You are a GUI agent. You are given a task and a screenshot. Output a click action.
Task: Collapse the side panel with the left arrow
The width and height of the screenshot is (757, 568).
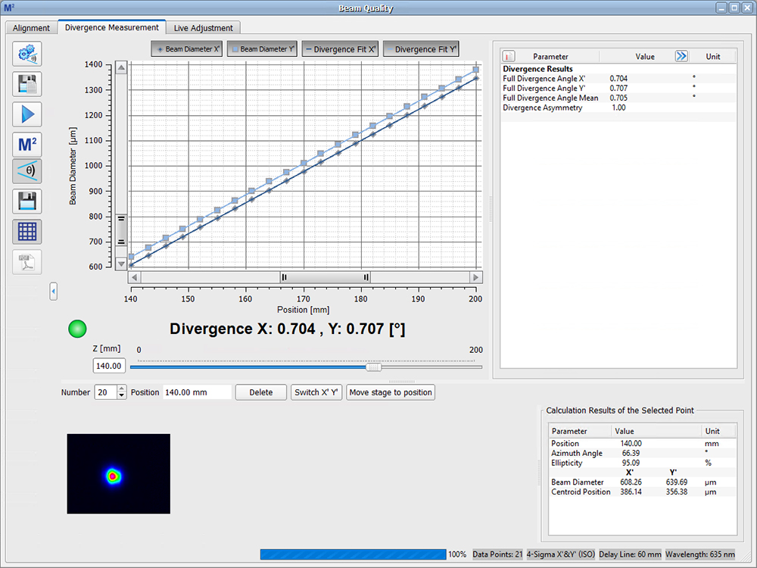click(53, 292)
